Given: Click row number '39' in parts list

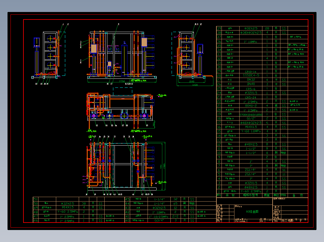Looking at the screenshot, I should [219, 28].
